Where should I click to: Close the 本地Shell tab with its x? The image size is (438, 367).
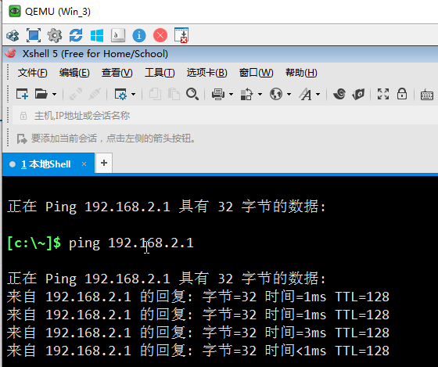pyautogui.click(x=84, y=164)
